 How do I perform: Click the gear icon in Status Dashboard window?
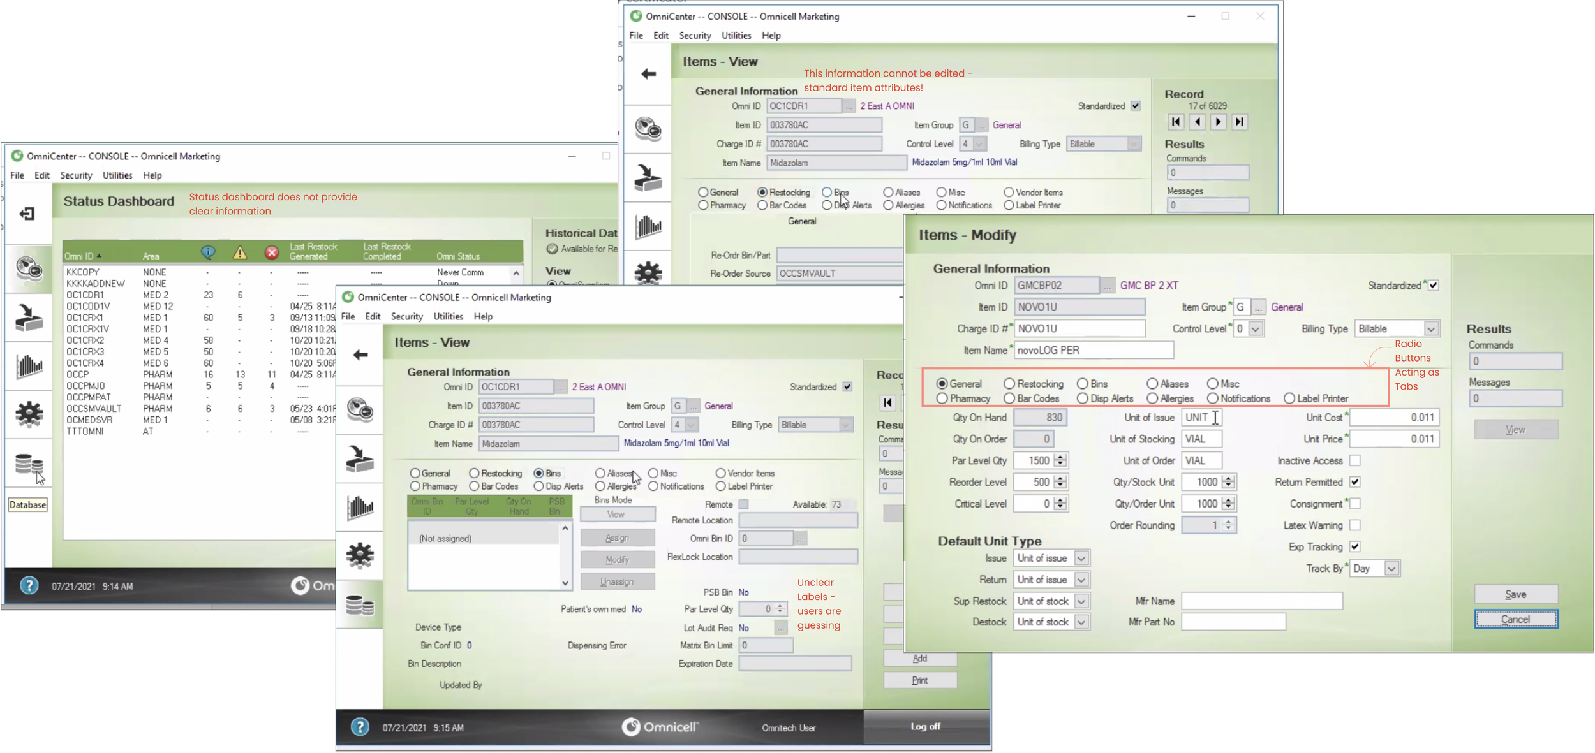[29, 414]
